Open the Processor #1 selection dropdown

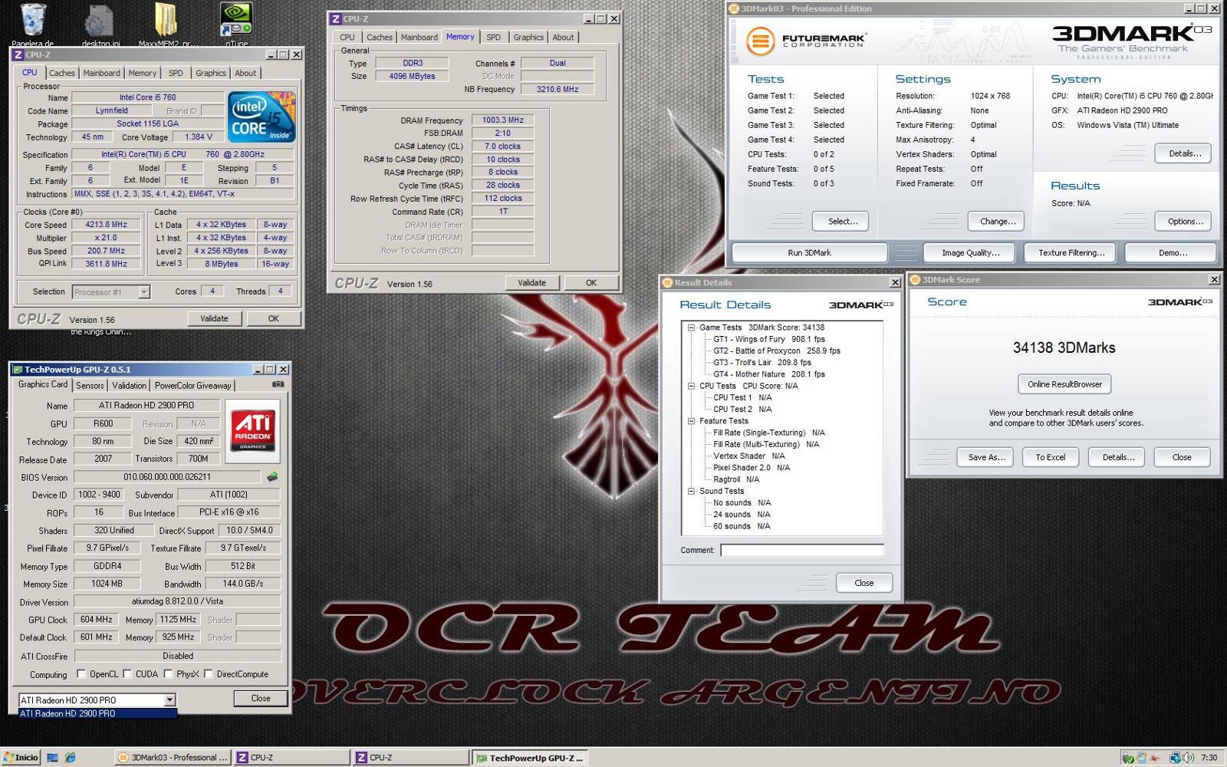(143, 291)
